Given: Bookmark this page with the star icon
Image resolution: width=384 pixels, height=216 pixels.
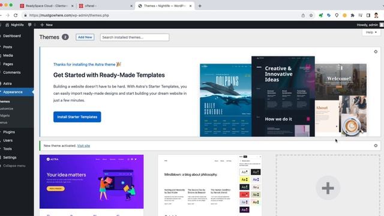Looking at the screenshot, I should (x=311, y=16).
